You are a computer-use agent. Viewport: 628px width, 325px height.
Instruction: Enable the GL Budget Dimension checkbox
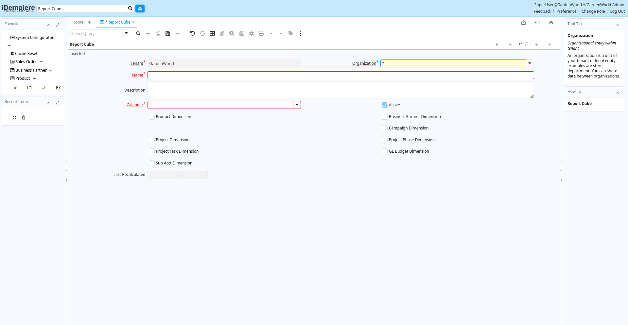[385, 151]
